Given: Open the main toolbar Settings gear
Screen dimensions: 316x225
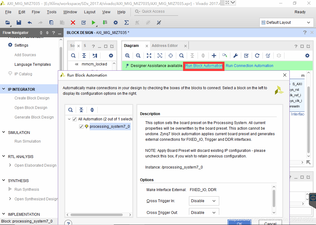Looking at the screenshot, I should coord(115,23).
